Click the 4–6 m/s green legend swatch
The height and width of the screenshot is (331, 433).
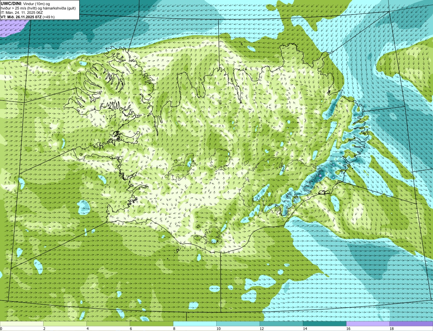[x=108, y=324]
